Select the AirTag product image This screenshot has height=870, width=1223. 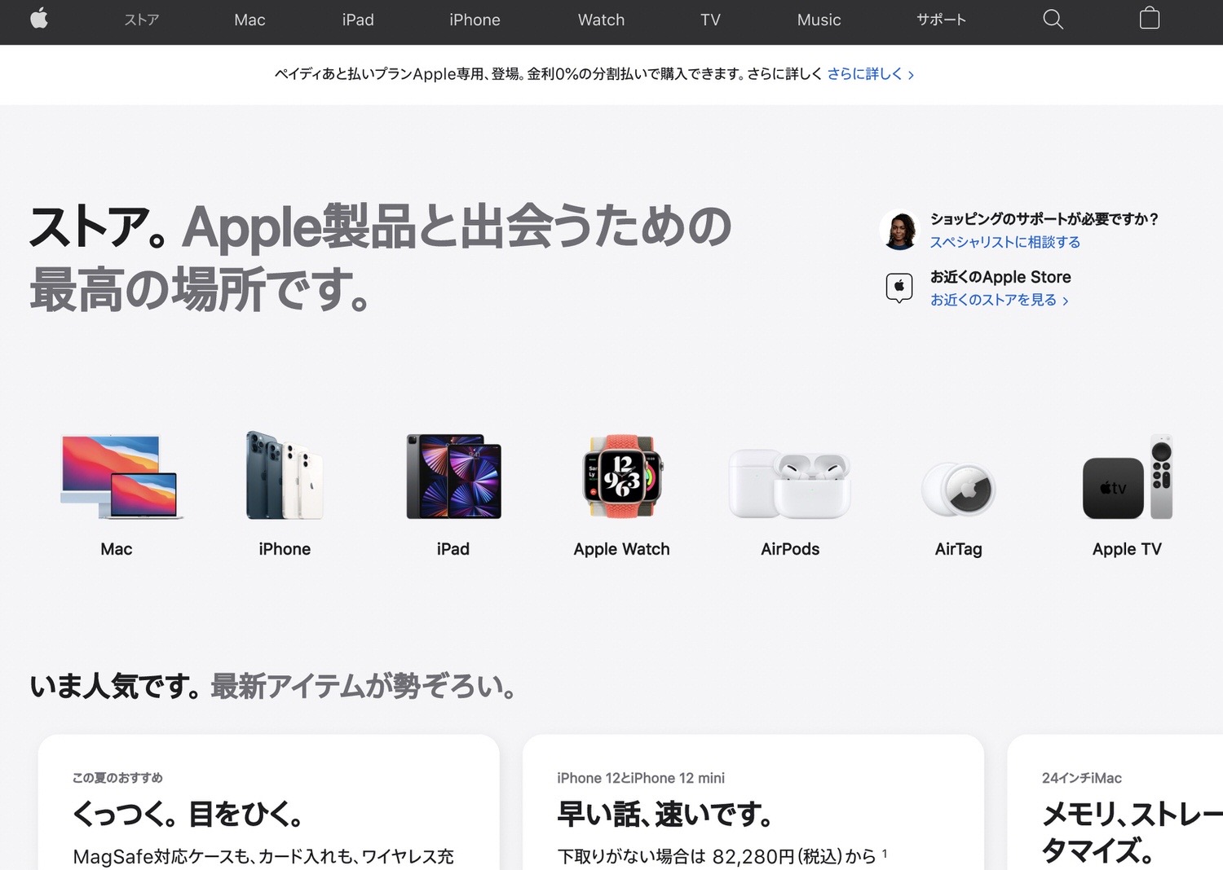click(958, 489)
